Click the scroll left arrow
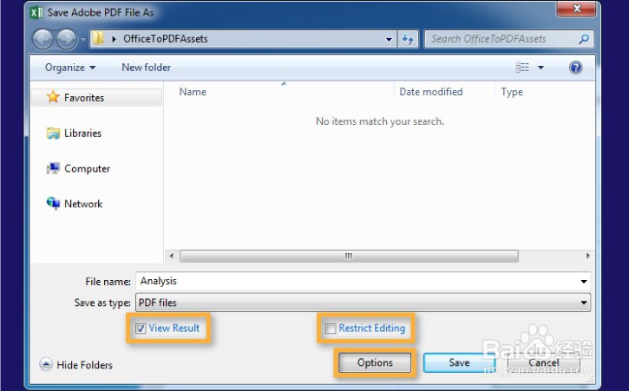Image resolution: width=629 pixels, height=391 pixels. [x=172, y=256]
